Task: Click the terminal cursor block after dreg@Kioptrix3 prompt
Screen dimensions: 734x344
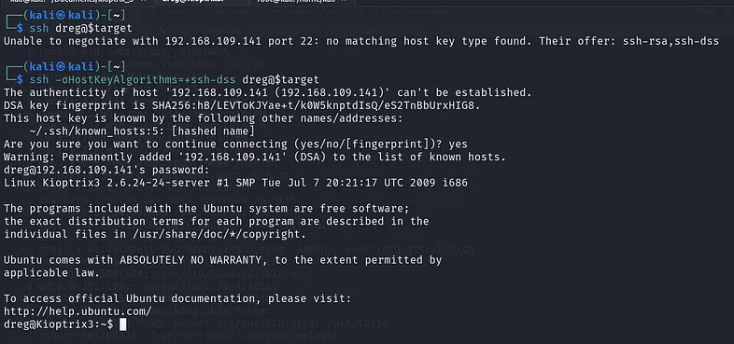Action: click(122, 323)
